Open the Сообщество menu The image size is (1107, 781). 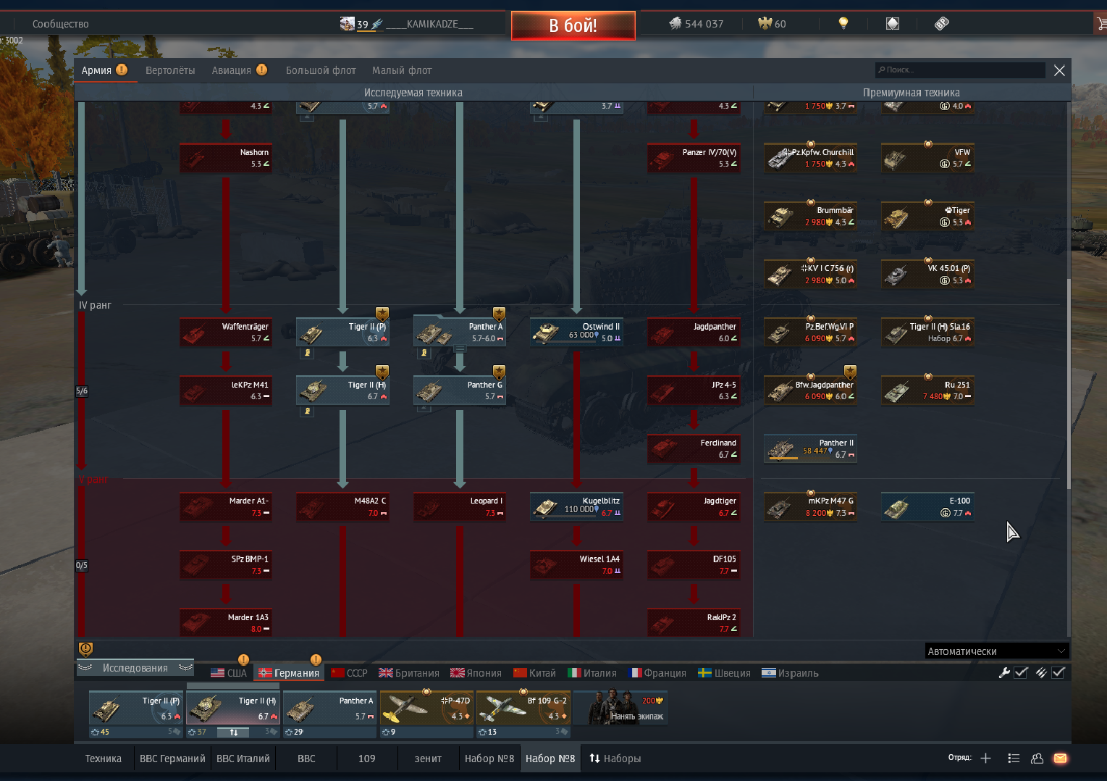(x=61, y=24)
